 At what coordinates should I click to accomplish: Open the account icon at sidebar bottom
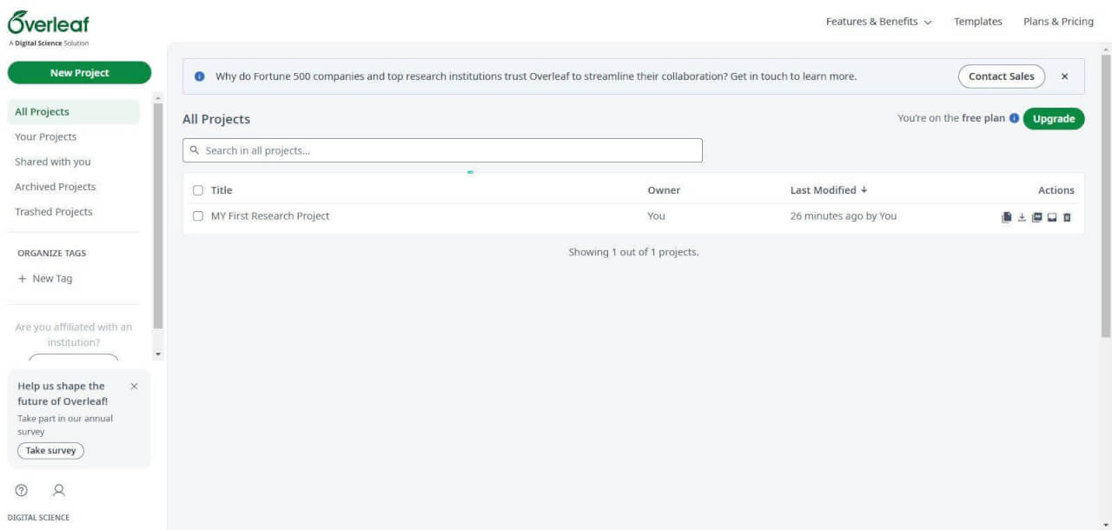tap(58, 490)
